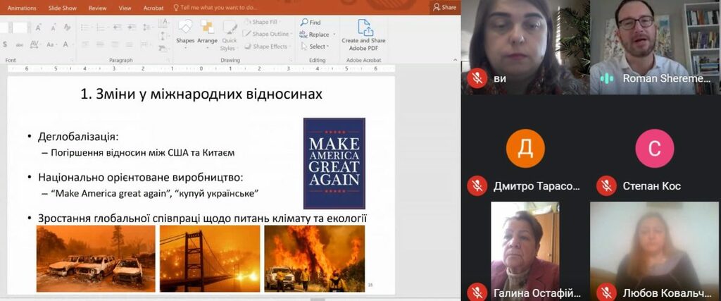Image resolution: width=721 pixels, height=301 pixels.
Task: Switch to the Slide Show tab
Action: (63, 8)
